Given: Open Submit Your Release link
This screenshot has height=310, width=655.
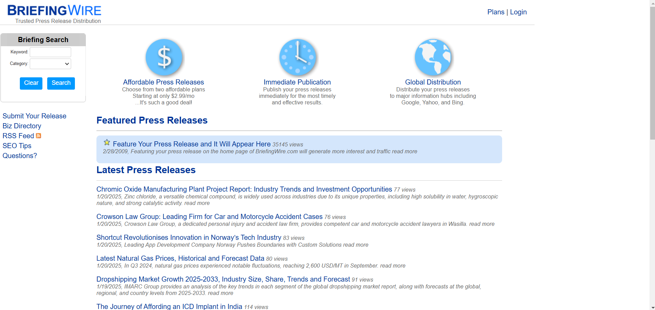Looking at the screenshot, I should 35,116.
